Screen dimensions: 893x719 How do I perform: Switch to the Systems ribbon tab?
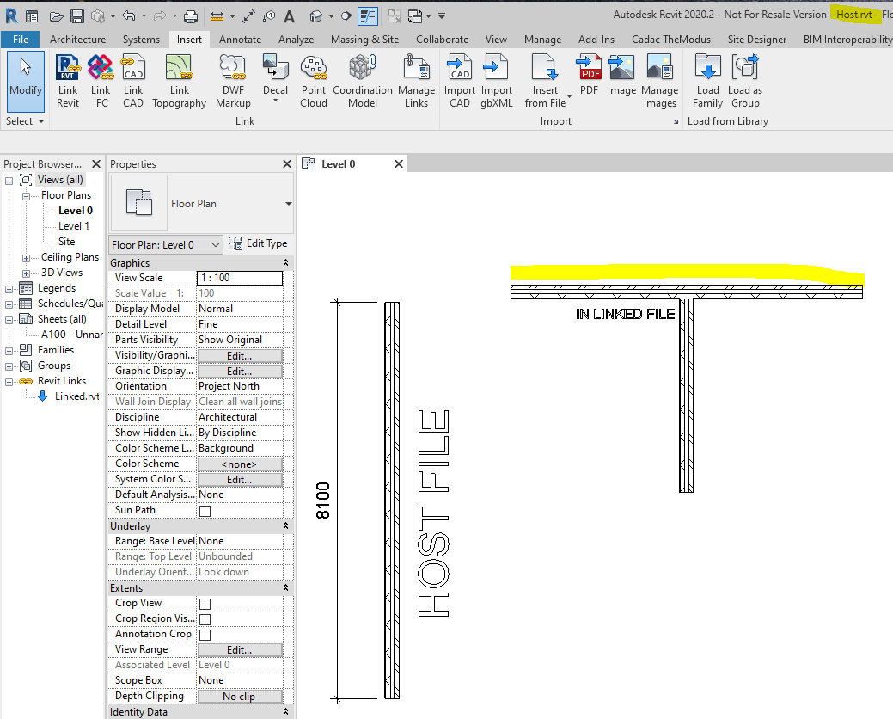click(141, 40)
